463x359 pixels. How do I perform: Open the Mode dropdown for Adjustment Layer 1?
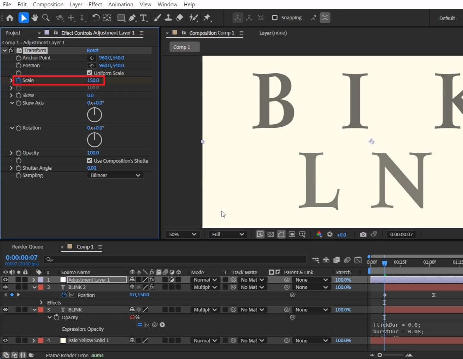[x=205, y=280]
